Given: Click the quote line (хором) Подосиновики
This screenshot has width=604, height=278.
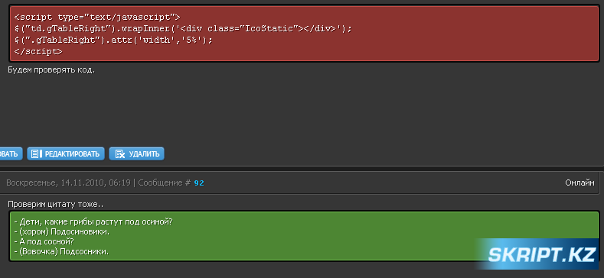Looking at the screenshot, I should coord(62,232).
